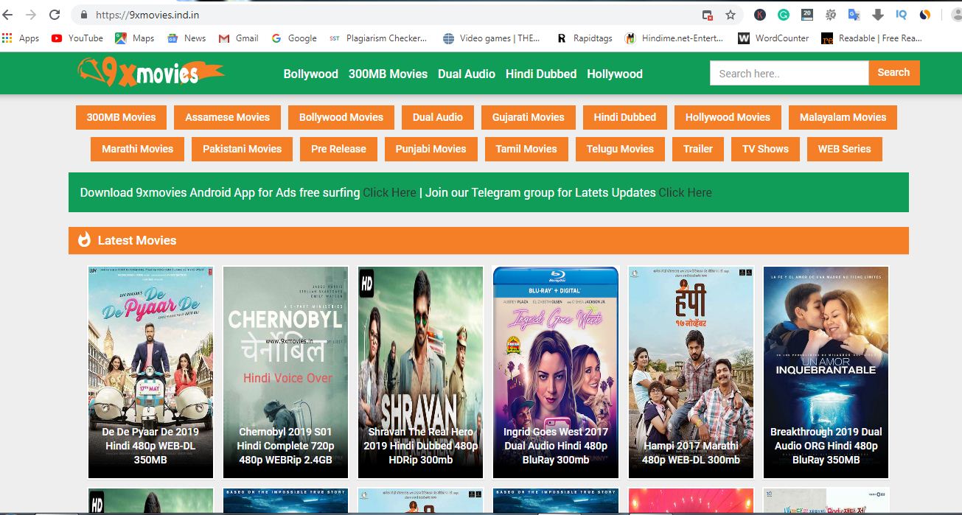The height and width of the screenshot is (515, 962).
Task: Select the 300MB Movies category button
Action: point(121,117)
